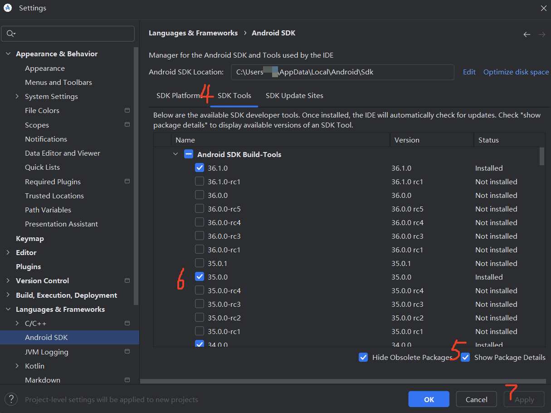The width and height of the screenshot is (551, 413).
Task: Click the settings search field
Action: point(68,34)
